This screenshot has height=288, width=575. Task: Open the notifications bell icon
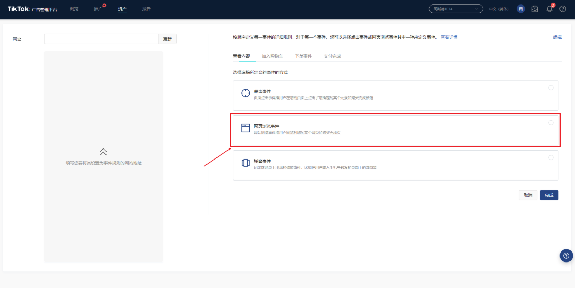point(549,9)
